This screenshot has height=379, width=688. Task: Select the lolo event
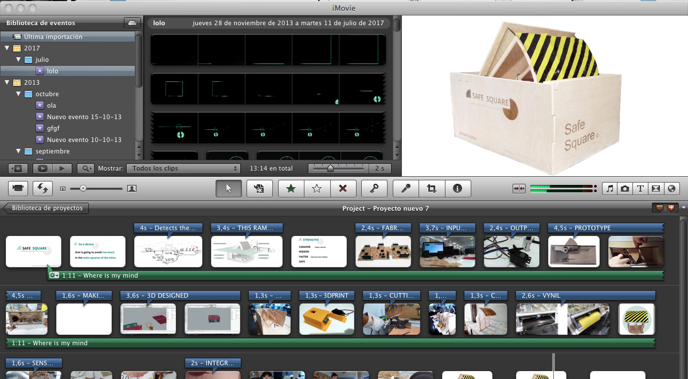pos(68,71)
